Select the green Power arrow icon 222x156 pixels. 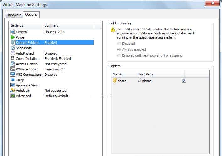click(13, 37)
